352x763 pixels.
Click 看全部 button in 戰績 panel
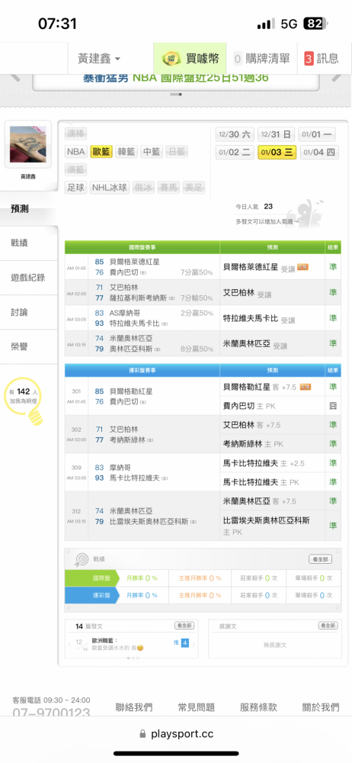pos(321,559)
